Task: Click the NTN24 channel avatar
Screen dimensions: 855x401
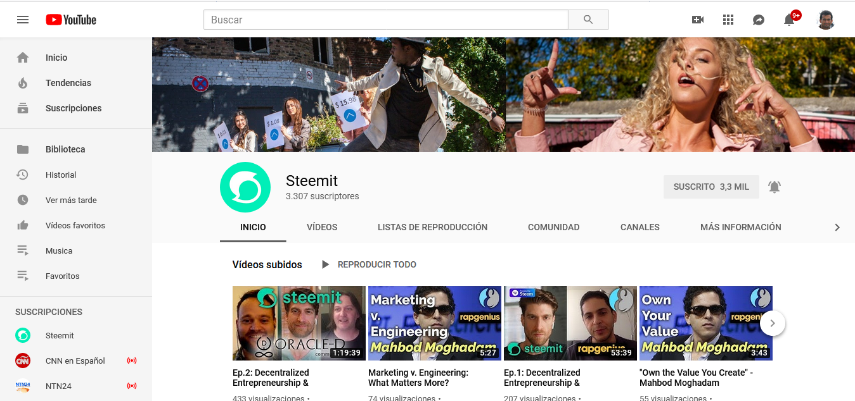Action: (x=23, y=386)
